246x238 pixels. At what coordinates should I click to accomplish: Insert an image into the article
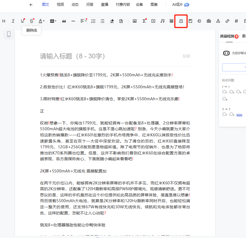(135, 21)
